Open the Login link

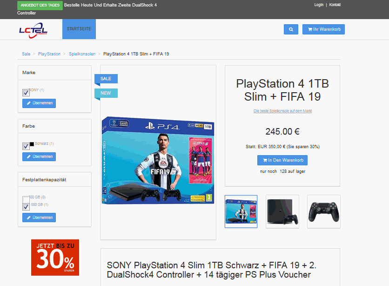pyautogui.click(x=319, y=5)
